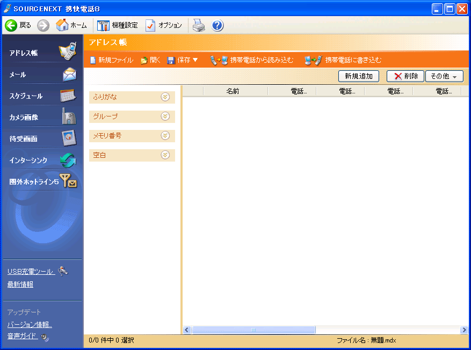Click red X icon on 削除 button

(398, 76)
